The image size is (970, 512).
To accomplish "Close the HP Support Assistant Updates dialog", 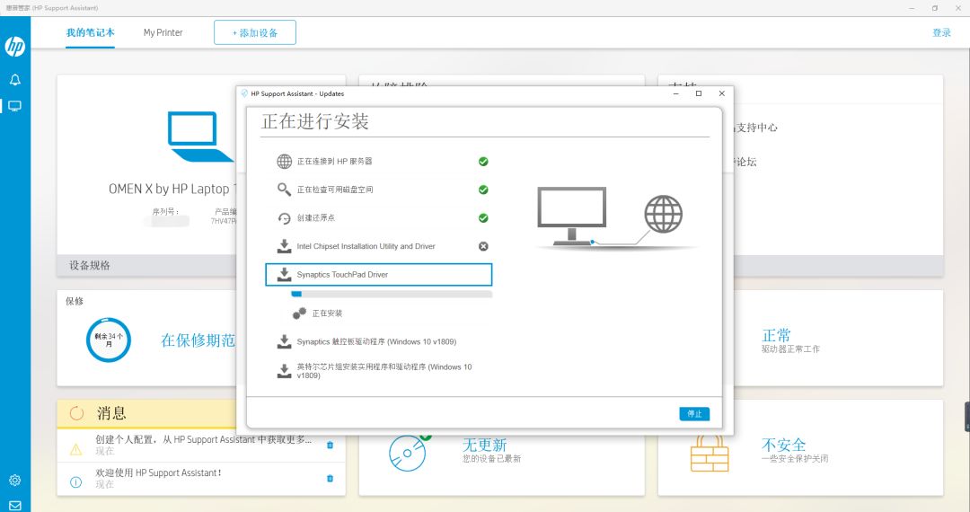I will (721, 93).
